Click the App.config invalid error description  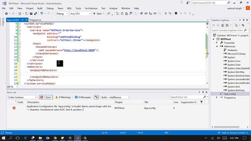[69, 108]
